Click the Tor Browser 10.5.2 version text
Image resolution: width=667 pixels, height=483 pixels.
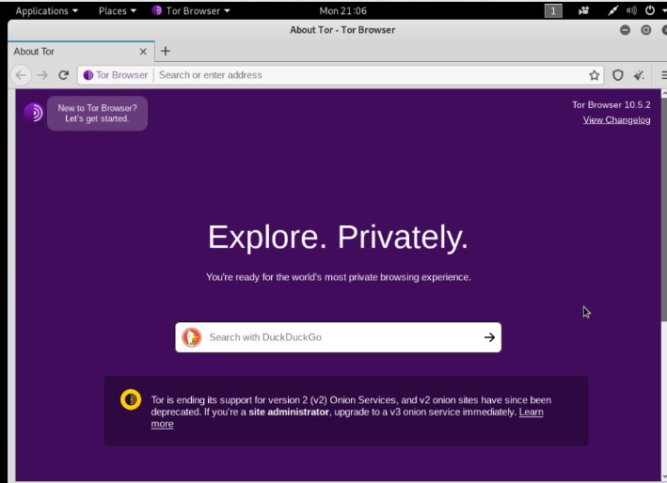click(x=611, y=105)
